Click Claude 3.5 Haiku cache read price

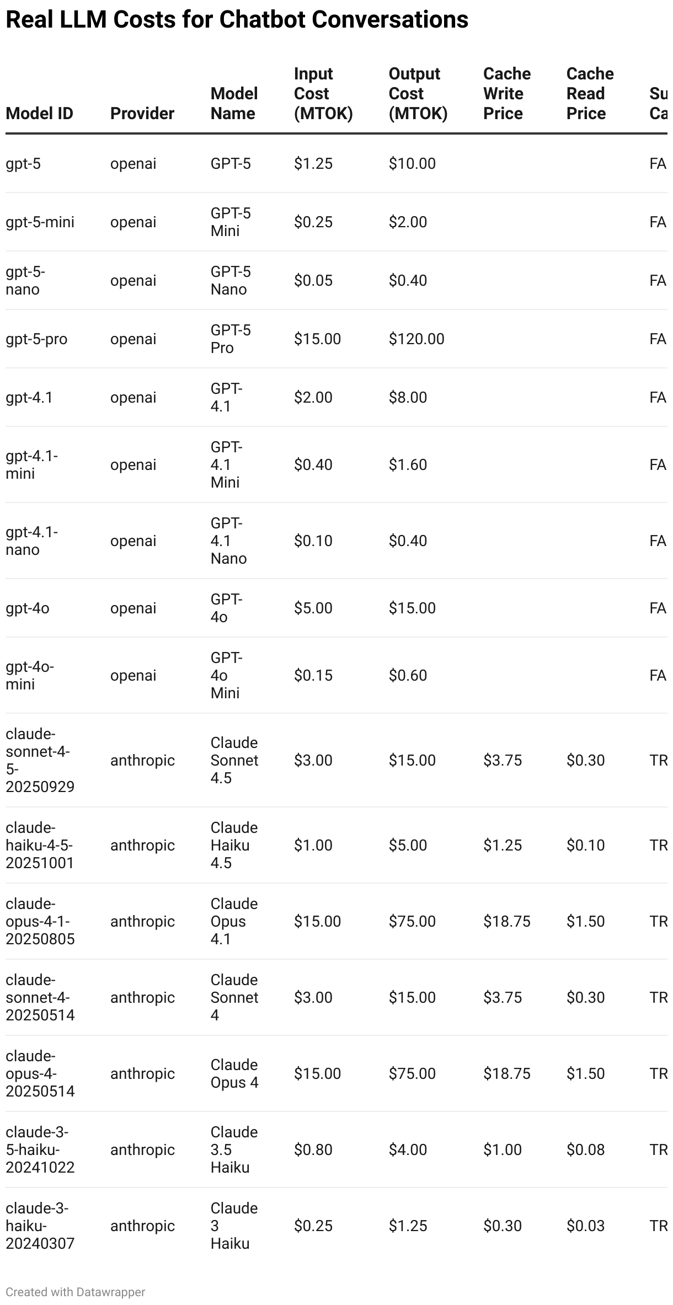585,1150
